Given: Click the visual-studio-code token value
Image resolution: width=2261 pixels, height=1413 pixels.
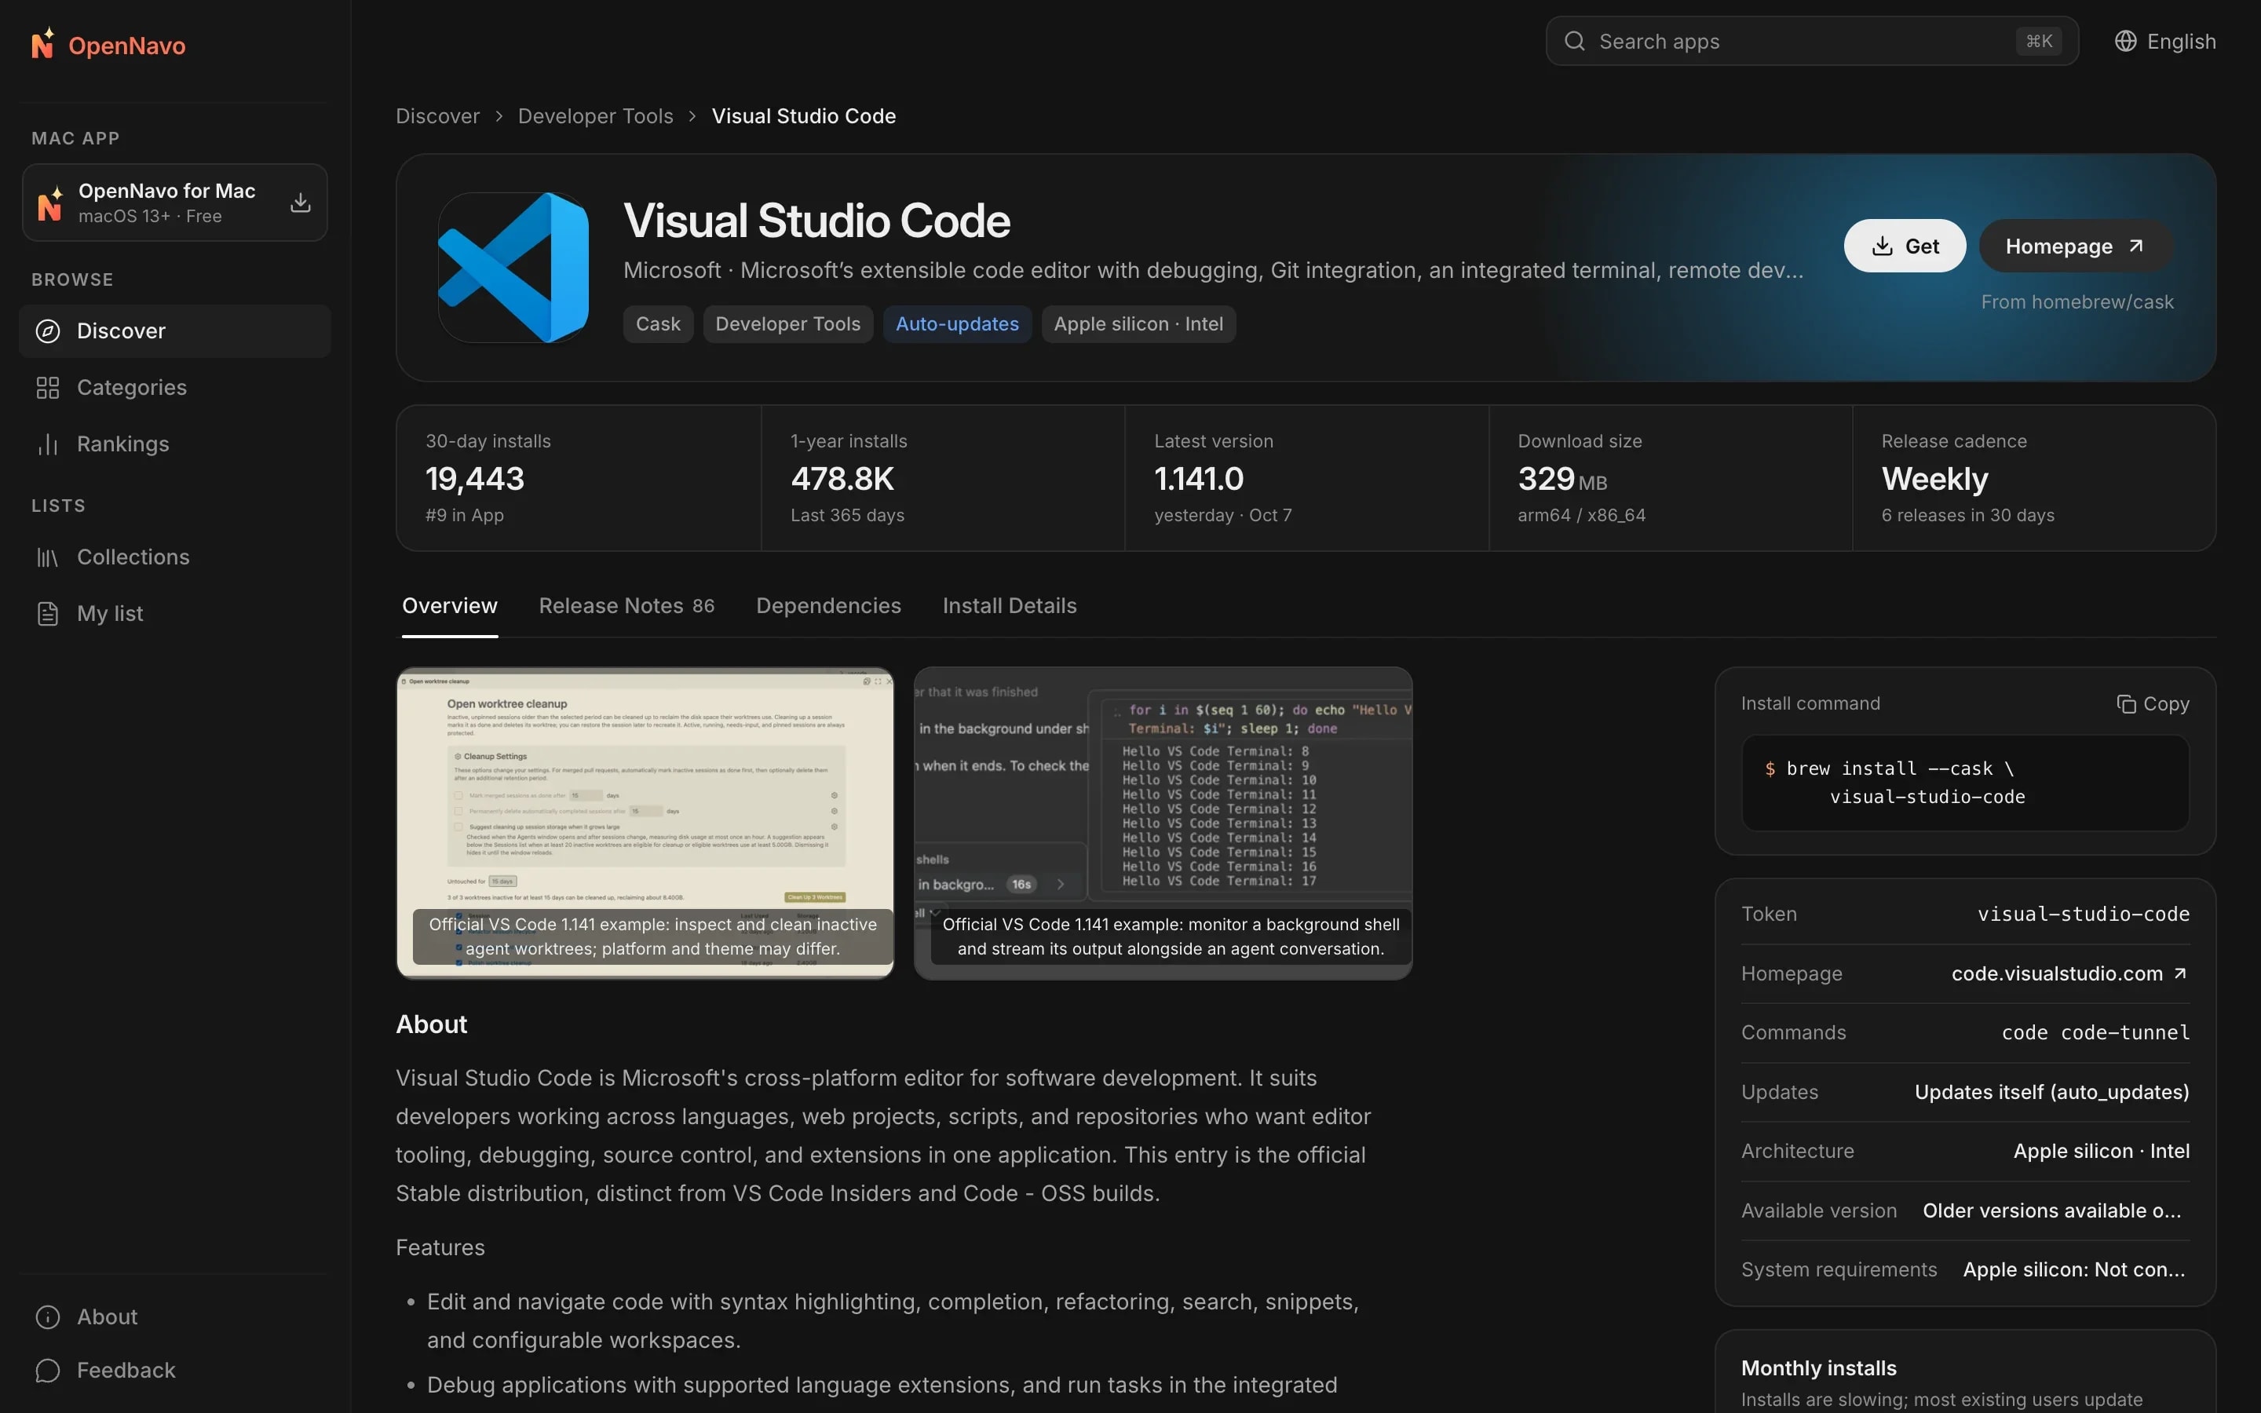Looking at the screenshot, I should click(x=2083, y=914).
